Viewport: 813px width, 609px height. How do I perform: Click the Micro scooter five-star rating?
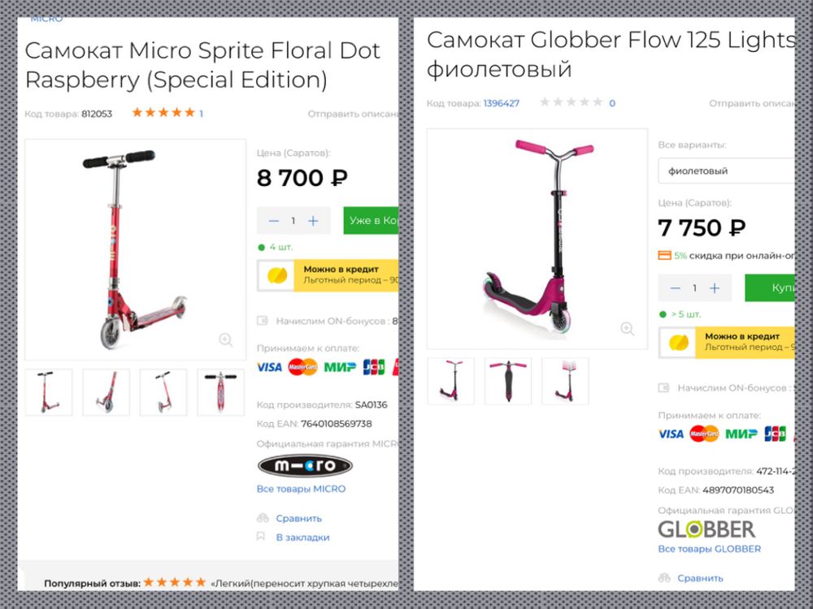click(x=163, y=113)
